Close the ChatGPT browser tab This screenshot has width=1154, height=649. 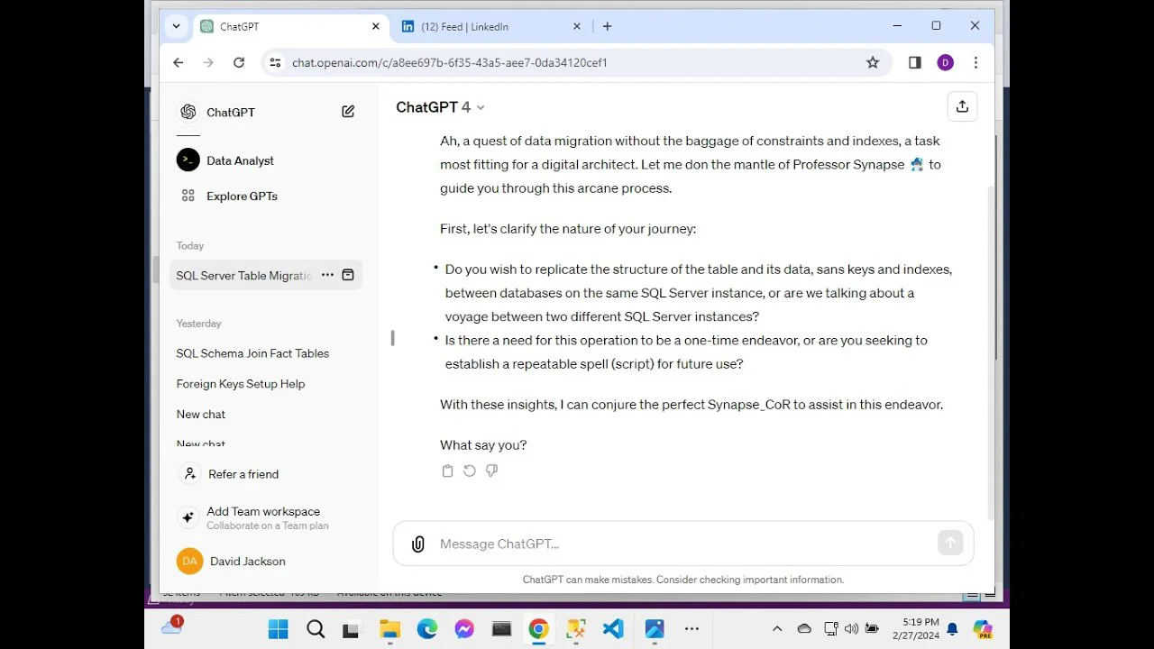tap(376, 26)
